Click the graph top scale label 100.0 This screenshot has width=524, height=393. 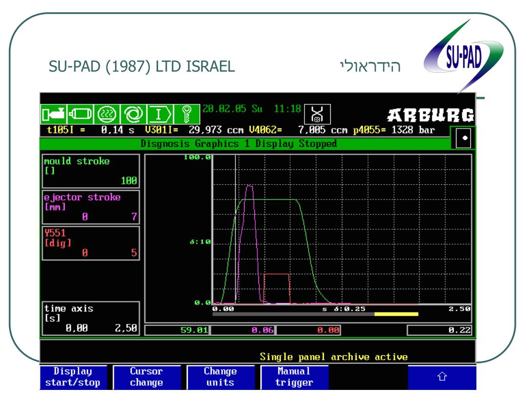pyautogui.click(x=197, y=157)
